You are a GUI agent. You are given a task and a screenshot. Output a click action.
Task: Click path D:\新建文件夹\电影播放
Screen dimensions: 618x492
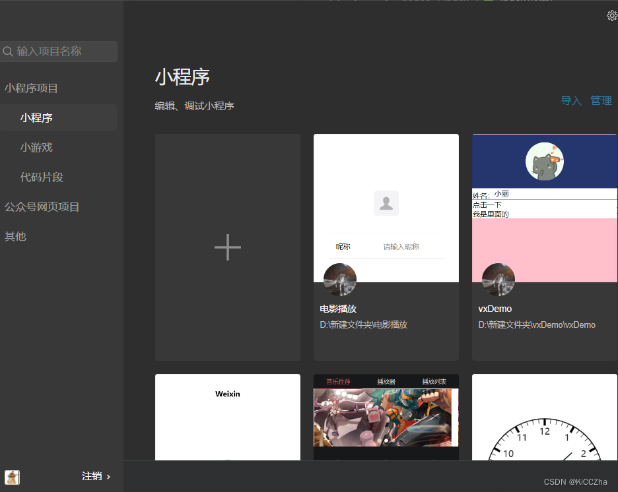click(363, 324)
